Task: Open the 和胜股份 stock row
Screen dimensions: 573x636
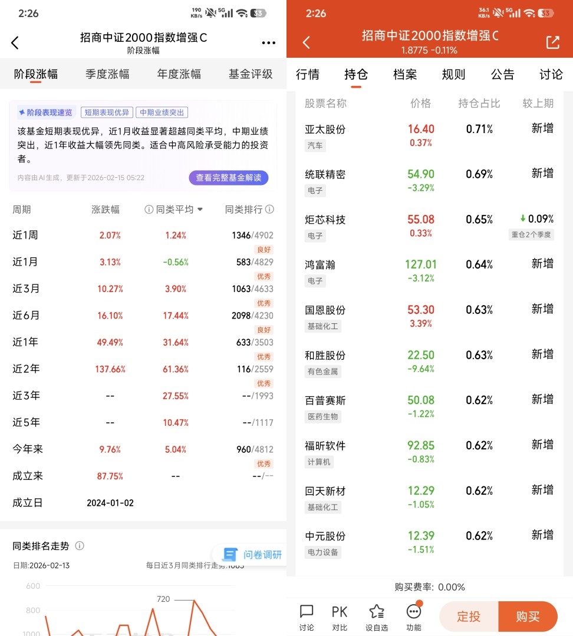Action: (429, 363)
